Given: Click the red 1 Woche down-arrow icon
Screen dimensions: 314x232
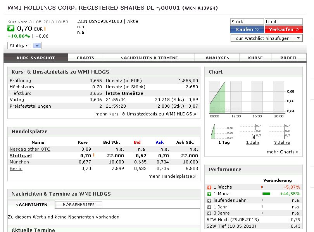Looking at the screenshot, I should (x=209, y=187).
